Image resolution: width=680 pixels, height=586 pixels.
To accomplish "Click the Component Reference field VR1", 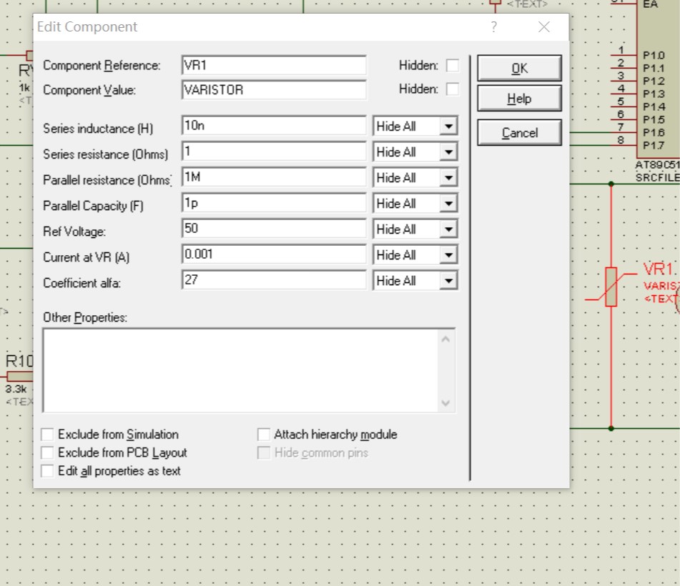I will click(274, 66).
